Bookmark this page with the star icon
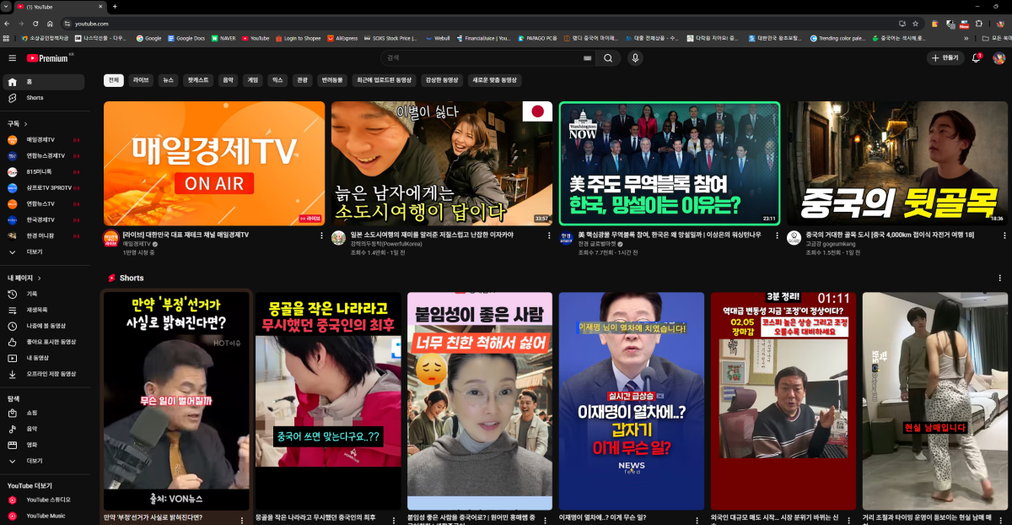Screen dimensions: 1012x525 (915, 24)
